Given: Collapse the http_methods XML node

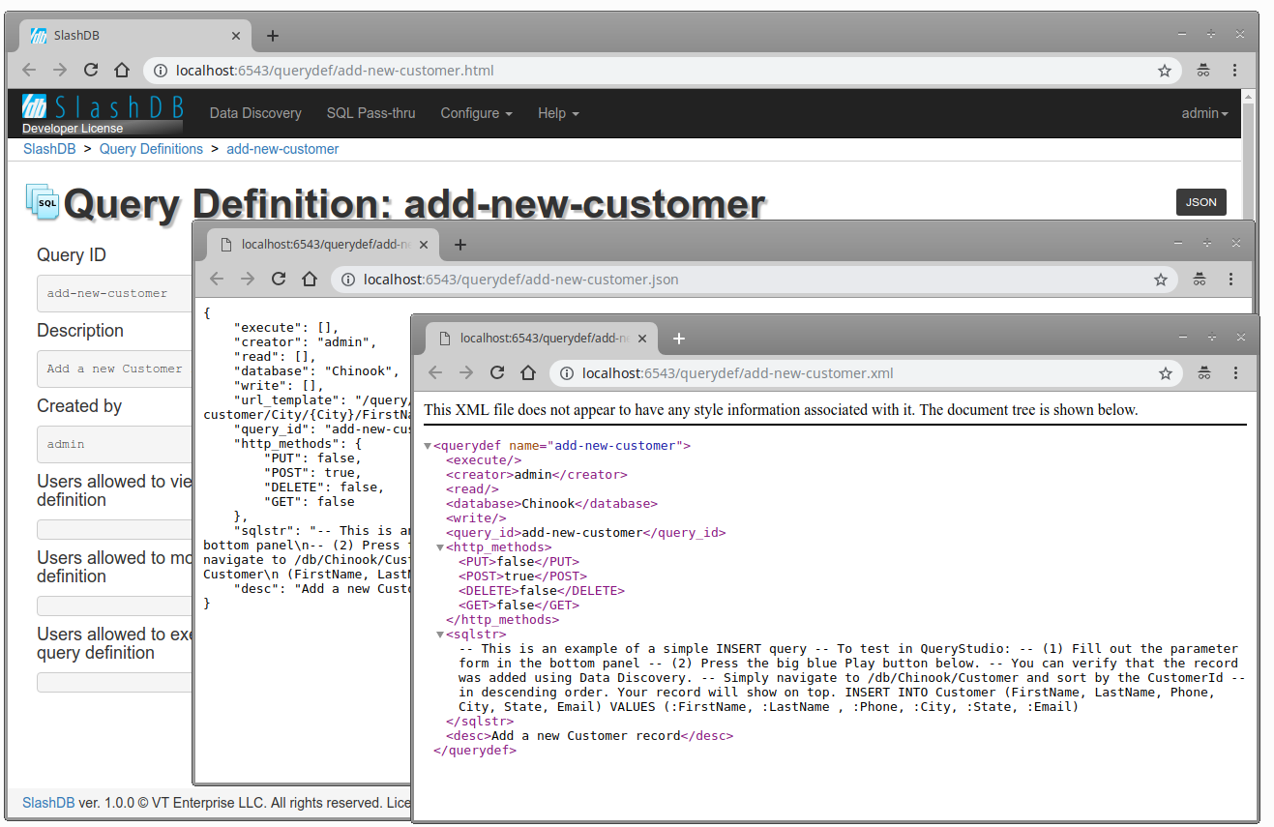Looking at the screenshot, I should [440, 548].
